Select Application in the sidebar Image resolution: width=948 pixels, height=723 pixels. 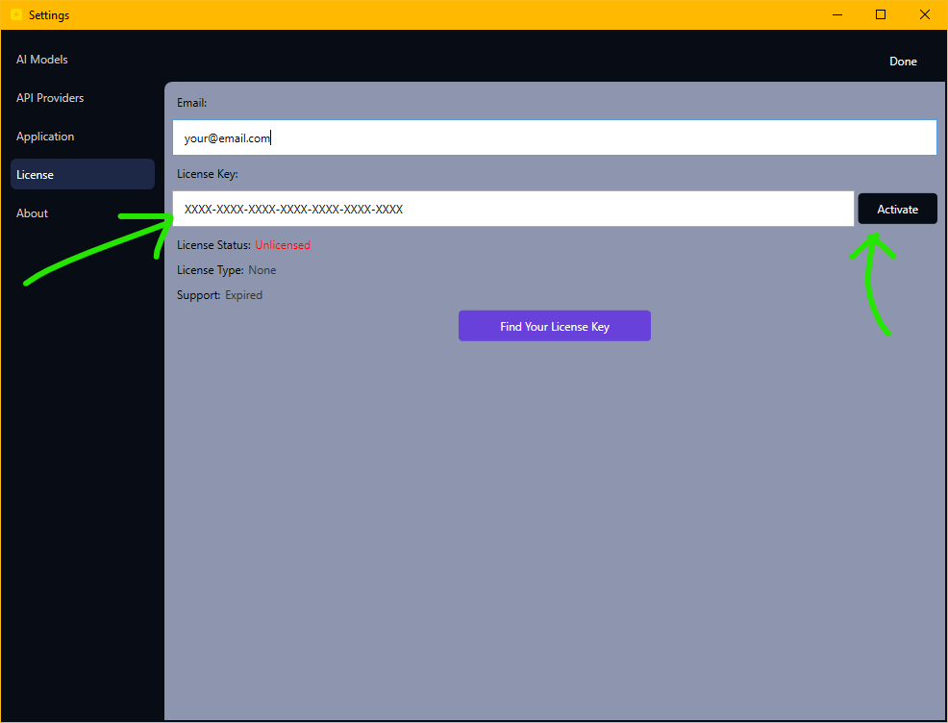click(45, 136)
